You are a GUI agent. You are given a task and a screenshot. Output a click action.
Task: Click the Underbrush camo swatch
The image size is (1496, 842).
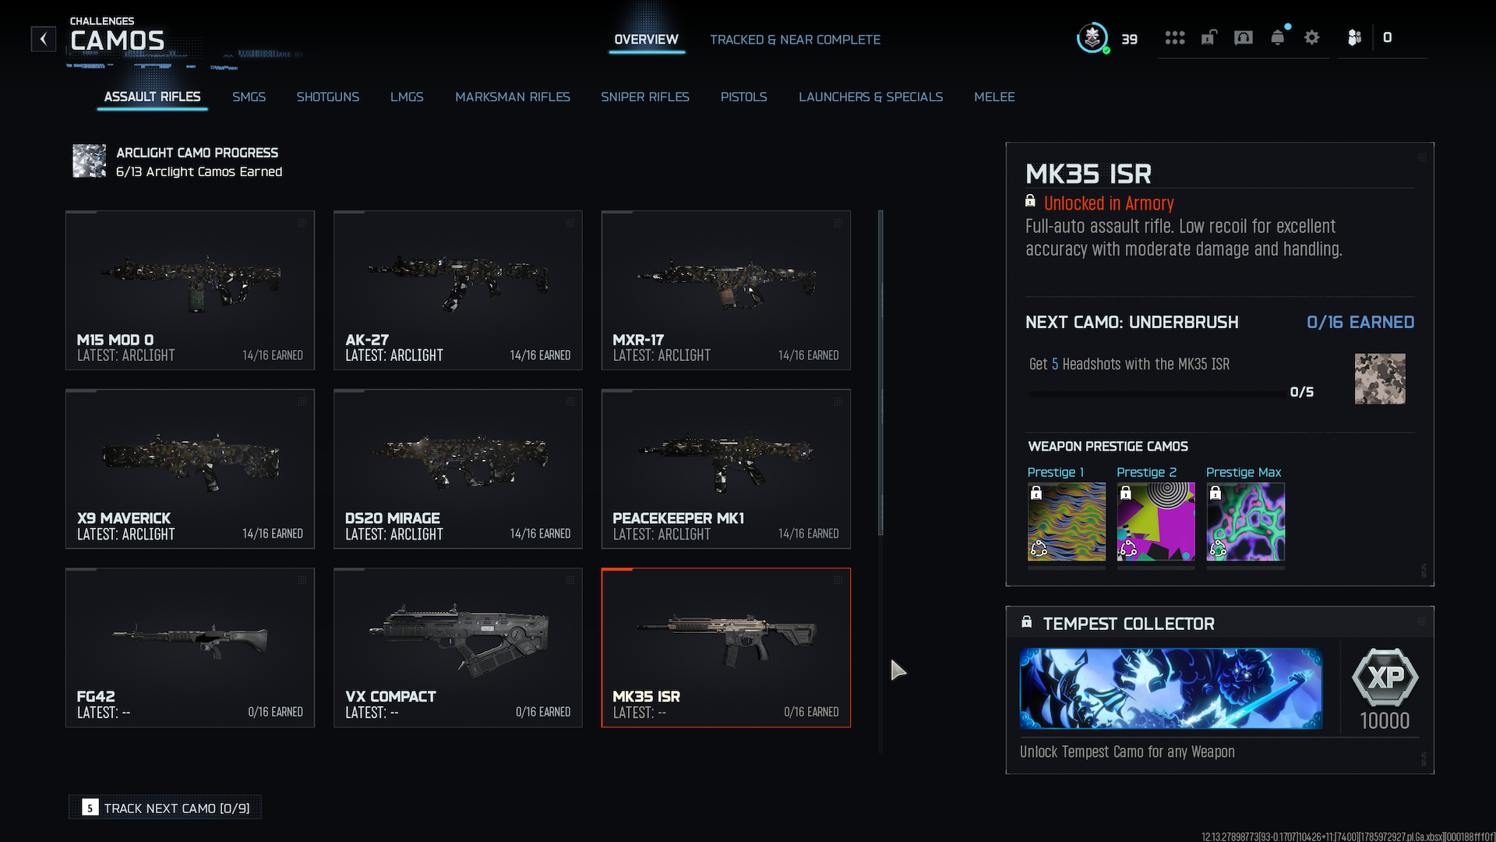coord(1380,379)
